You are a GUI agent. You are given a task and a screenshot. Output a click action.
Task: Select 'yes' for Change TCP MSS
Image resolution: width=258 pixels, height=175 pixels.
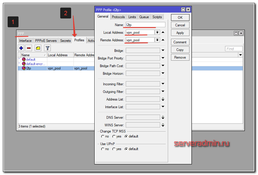[x=114, y=136]
